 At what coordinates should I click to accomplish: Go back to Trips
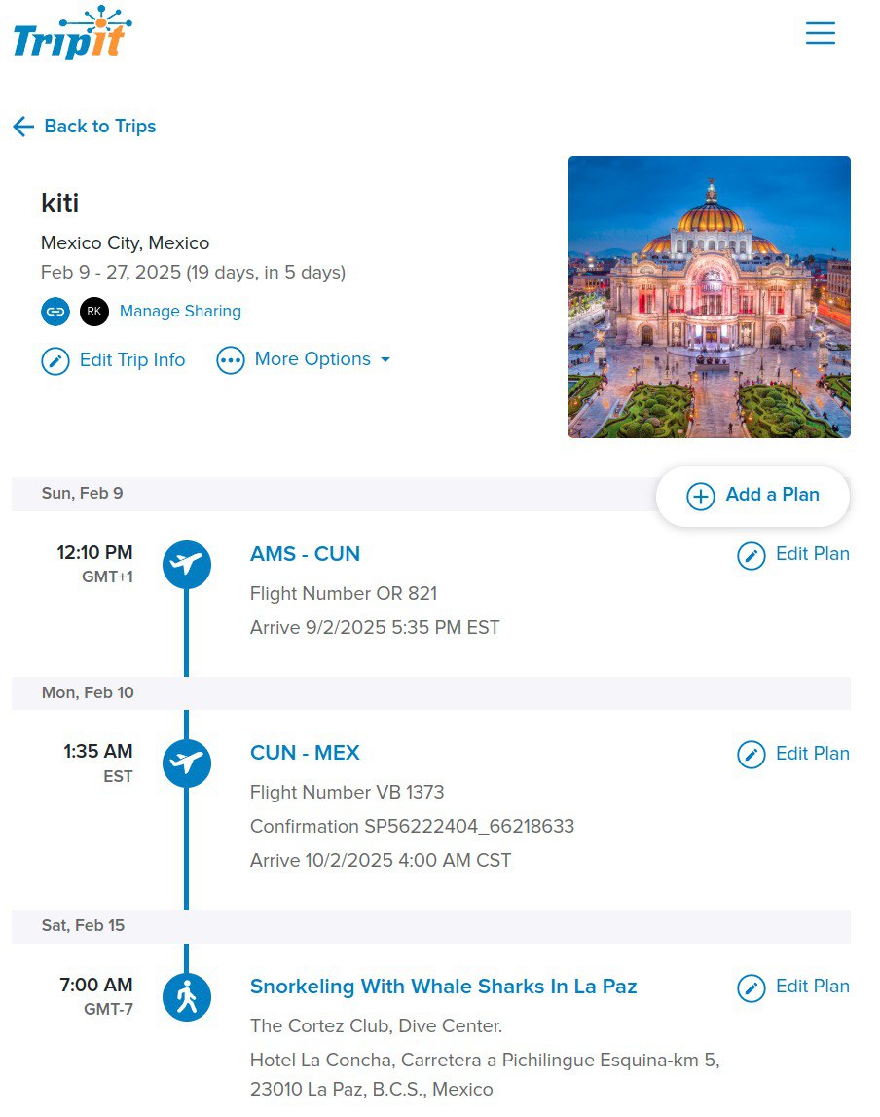tap(85, 127)
